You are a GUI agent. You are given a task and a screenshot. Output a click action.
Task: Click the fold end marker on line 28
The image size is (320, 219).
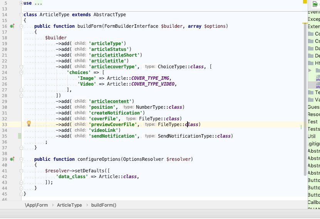click(x=21, y=95)
